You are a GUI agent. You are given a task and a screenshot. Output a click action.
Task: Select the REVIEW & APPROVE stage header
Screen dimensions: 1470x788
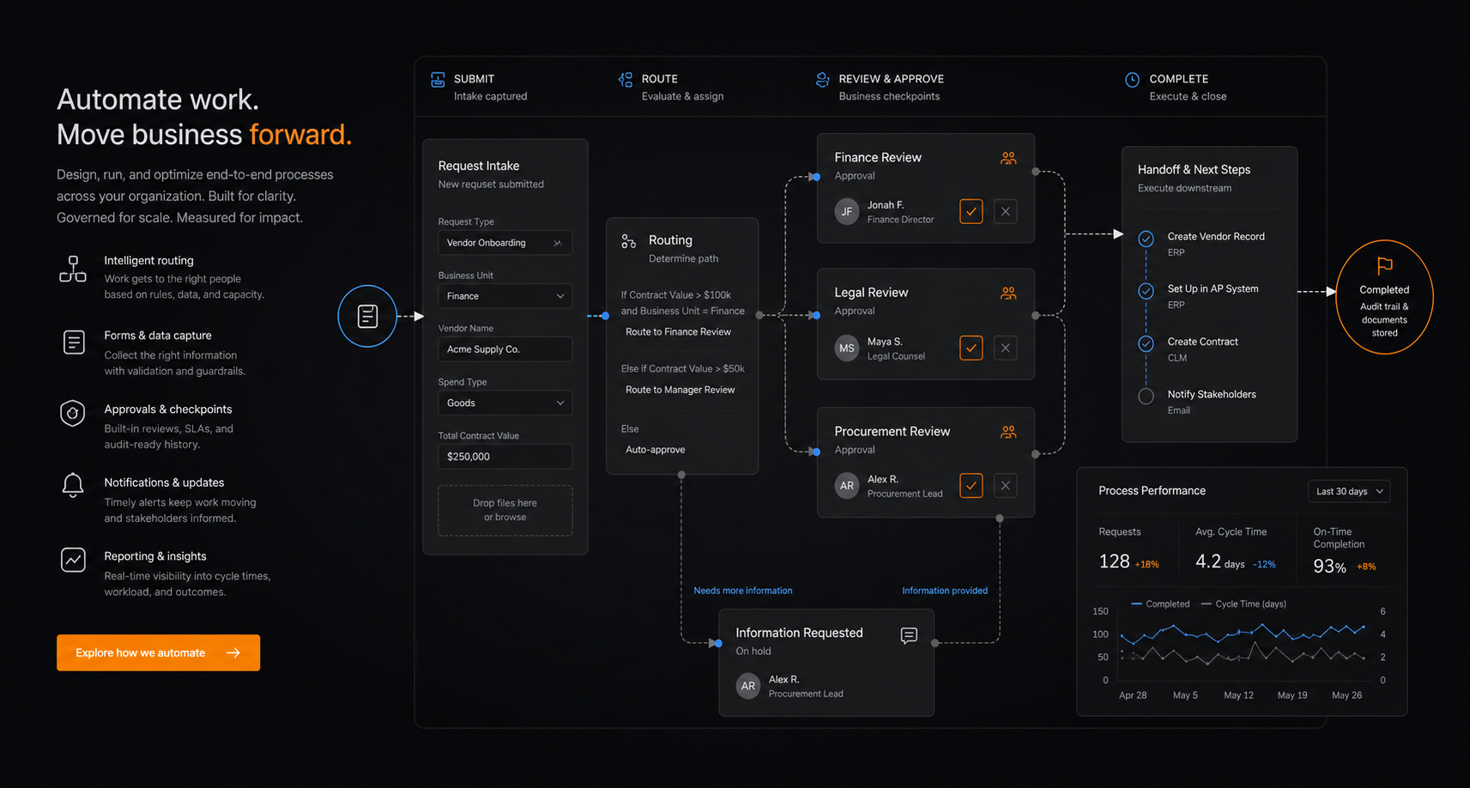(x=880, y=87)
